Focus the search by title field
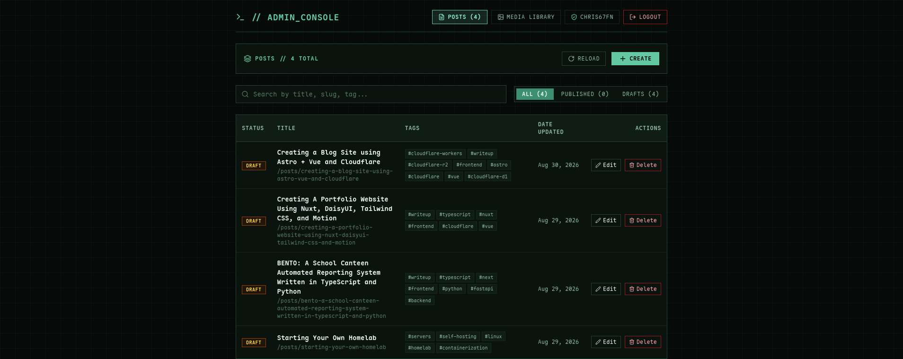 point(371,94)
